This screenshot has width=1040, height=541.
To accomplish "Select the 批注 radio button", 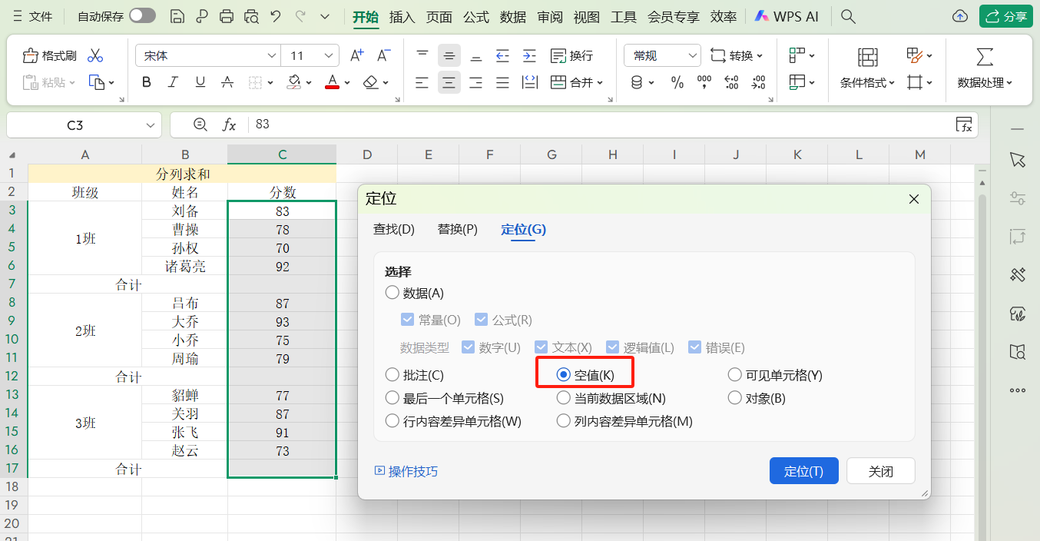I will (x=391, y=375).
